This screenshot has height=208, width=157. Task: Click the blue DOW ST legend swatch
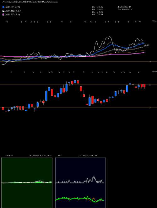[3, 7]
